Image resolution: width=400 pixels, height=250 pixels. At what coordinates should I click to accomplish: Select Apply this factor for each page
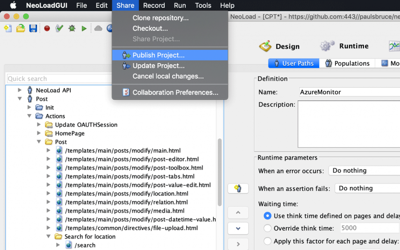tap(267, 241)
